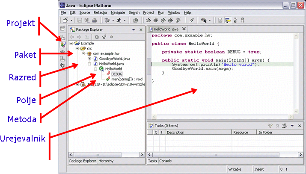Image resolution: width=306 pixels, height=174 pixels.
Task: Collapse the Example project node
Action: tap(71, 43)
